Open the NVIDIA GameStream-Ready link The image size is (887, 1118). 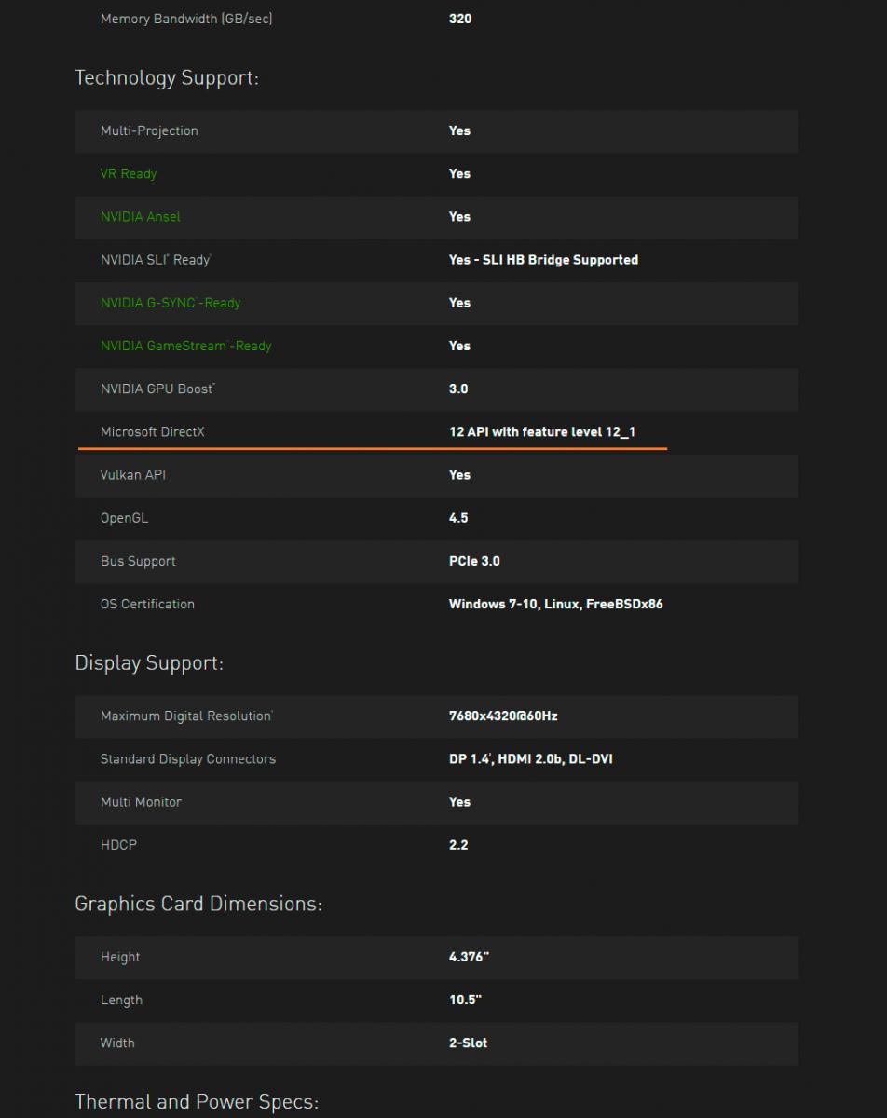[185, 346]
